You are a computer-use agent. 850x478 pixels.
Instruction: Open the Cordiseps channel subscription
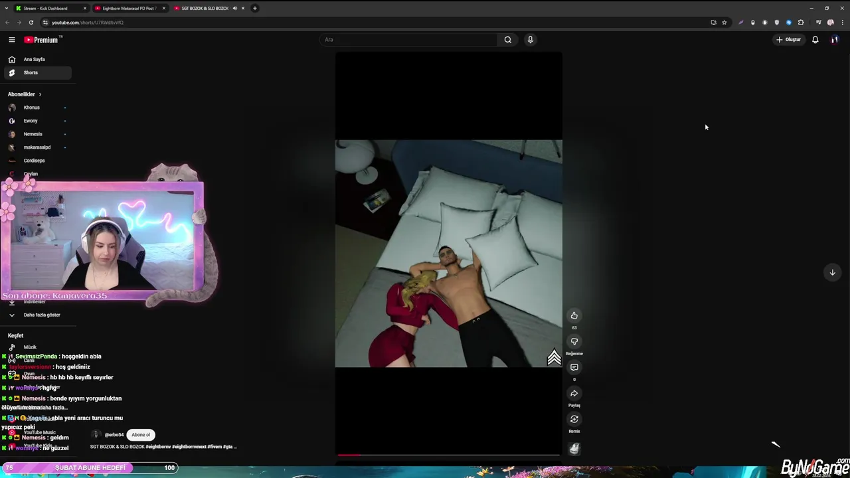[x=37, y=161]
